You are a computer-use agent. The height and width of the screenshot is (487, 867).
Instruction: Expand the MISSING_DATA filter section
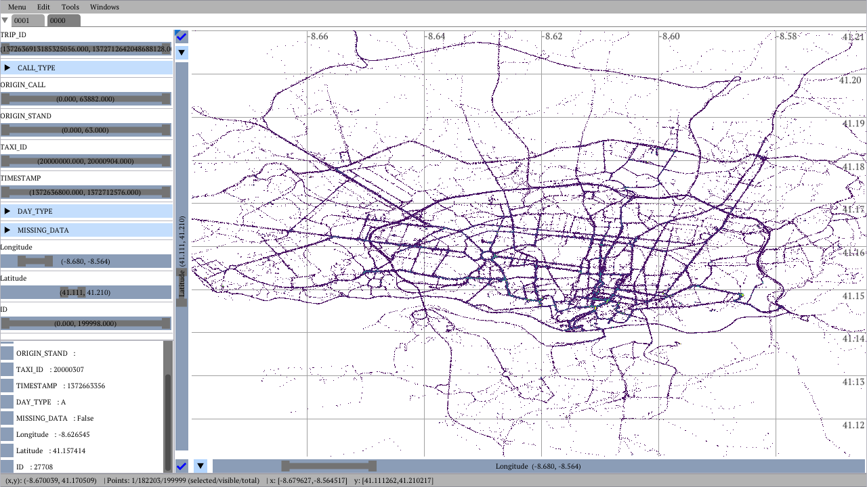coord(87,230)
